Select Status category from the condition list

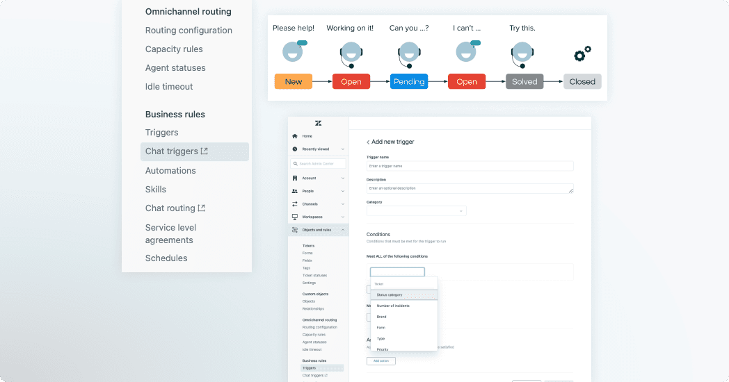[404, 294]
